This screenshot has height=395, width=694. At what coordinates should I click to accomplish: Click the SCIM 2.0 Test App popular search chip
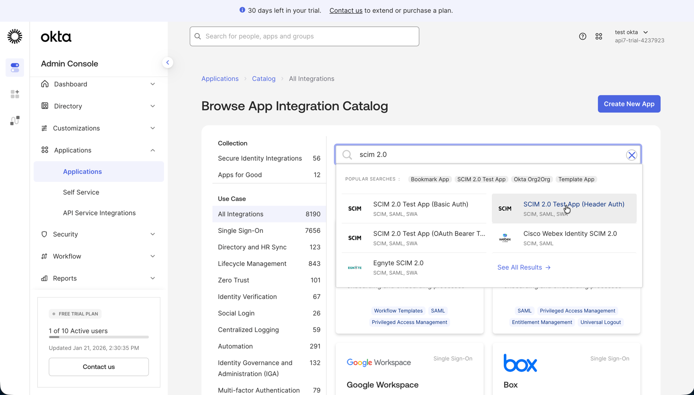[481, 179]
